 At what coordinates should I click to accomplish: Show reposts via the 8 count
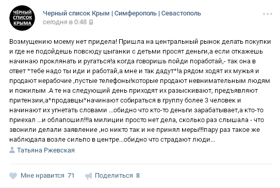pos(138,176)
